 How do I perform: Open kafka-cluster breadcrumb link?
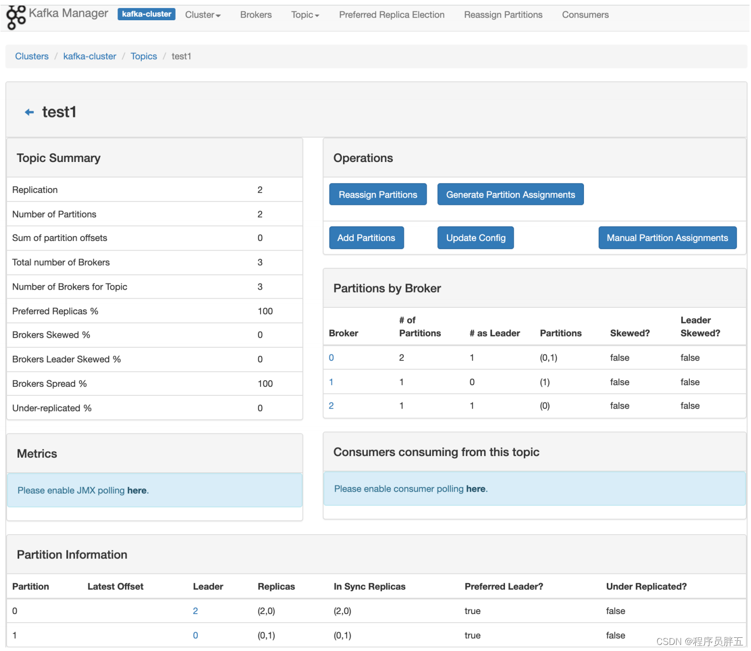90,56
